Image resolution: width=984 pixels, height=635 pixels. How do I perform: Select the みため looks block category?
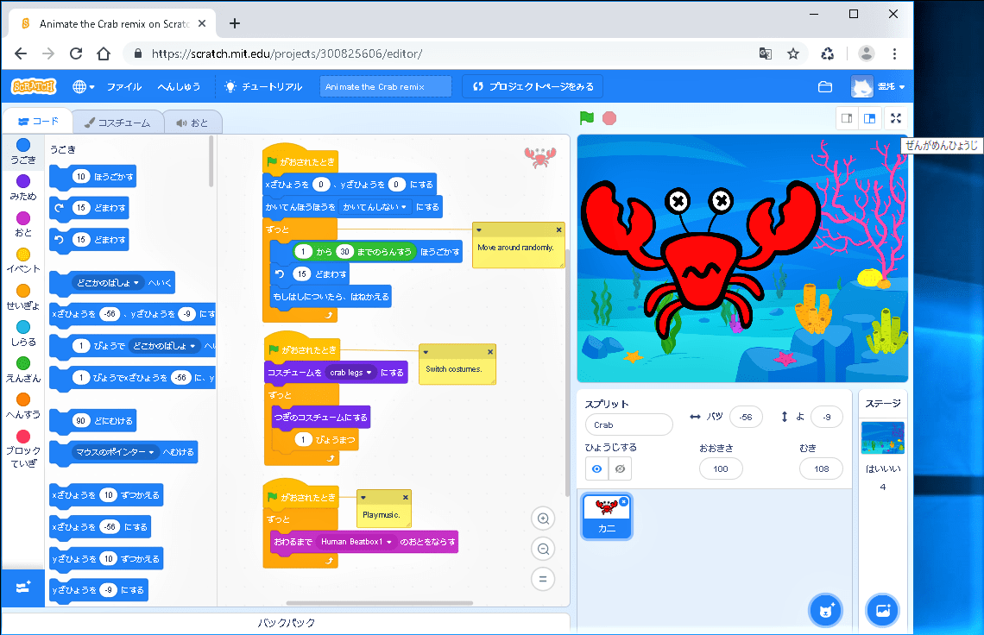click(23, 188)
